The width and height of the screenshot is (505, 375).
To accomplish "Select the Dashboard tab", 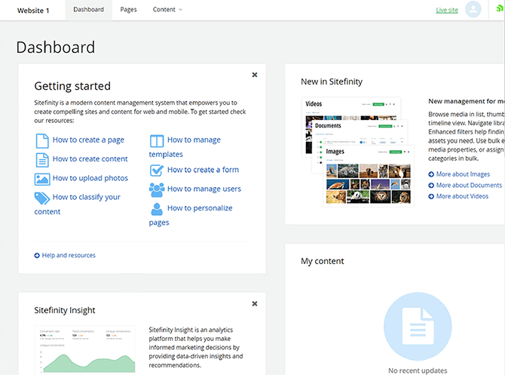I will (89, 10).
